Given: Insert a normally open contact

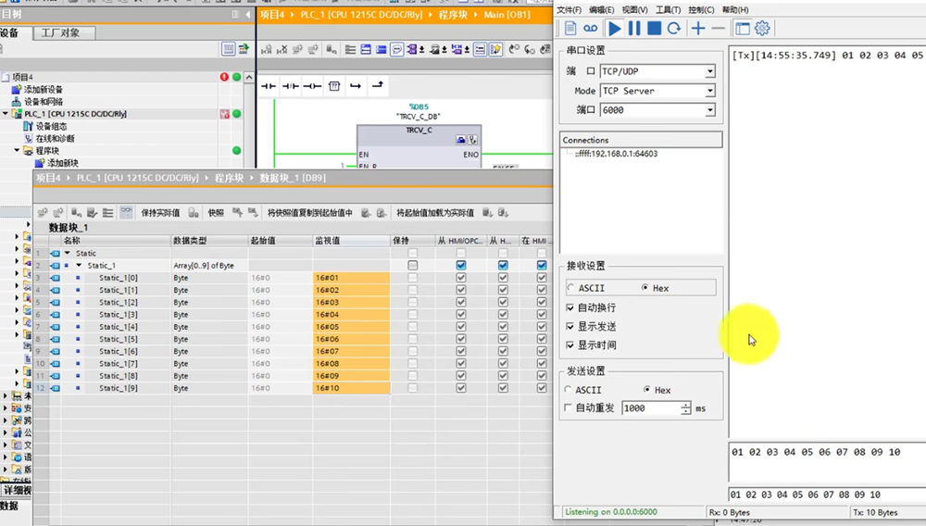Looking at the screenshot, I should click(269, 86).
